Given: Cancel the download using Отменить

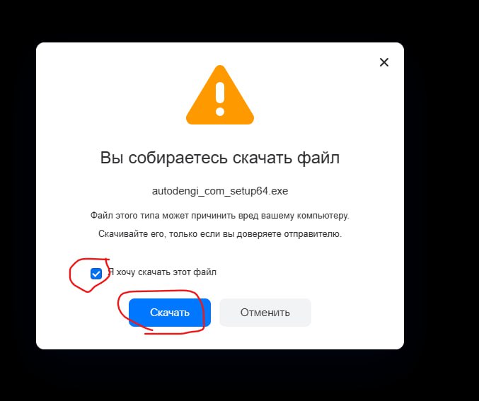Looking at the screenshot, I should pos(265,313).
